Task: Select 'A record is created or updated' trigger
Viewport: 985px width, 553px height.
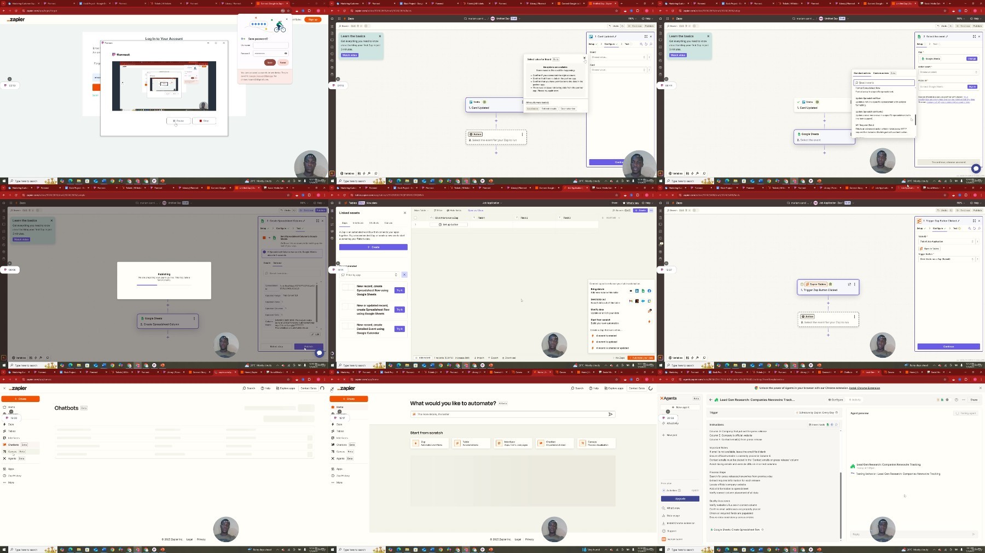Action: coord(612,348)
